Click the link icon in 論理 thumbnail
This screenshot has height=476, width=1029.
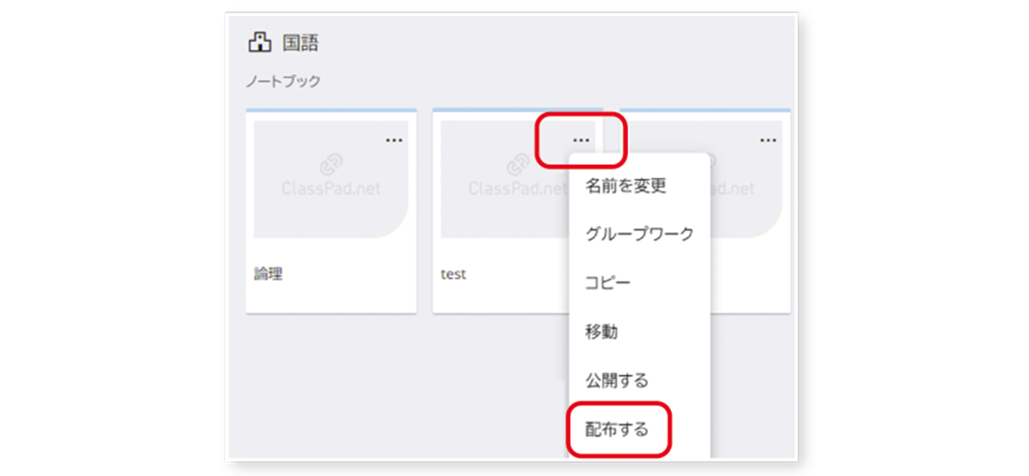click(331, 165)
